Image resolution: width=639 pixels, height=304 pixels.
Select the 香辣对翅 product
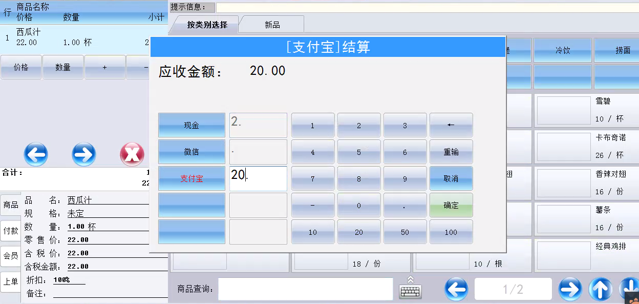[586, 183]
